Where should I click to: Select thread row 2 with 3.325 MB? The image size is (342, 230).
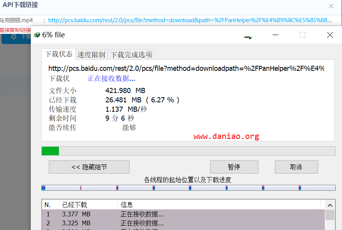[183, 223]
